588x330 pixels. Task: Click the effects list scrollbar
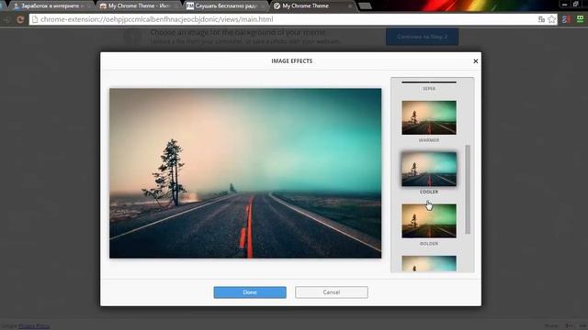[468, 190]
